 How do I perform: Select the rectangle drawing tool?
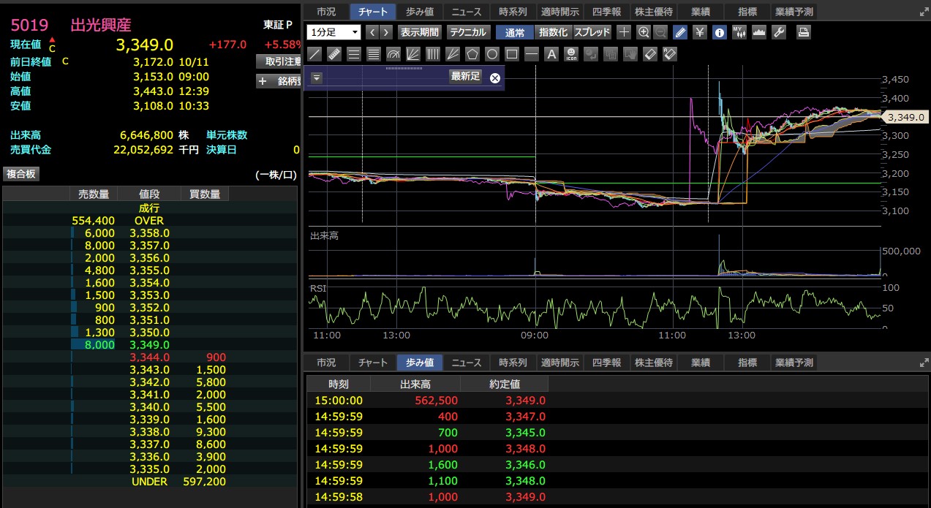pyautogui.click(x=512, y=54)
